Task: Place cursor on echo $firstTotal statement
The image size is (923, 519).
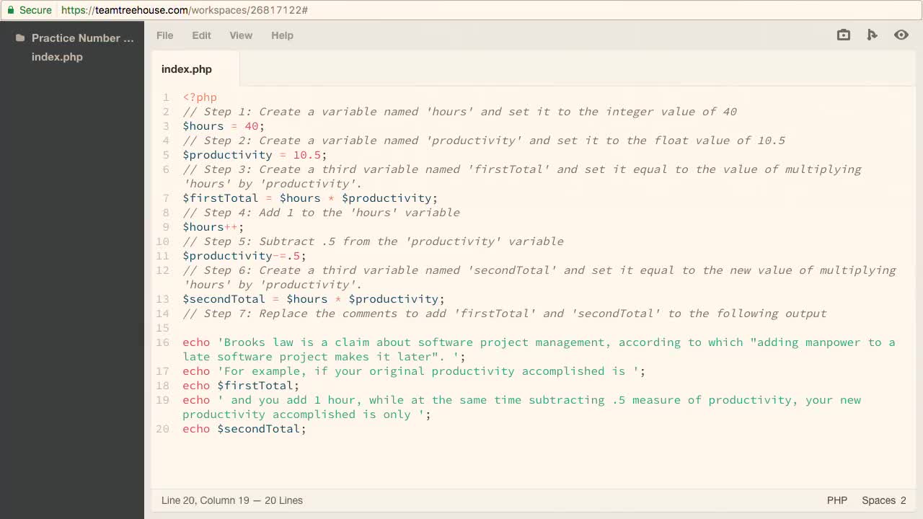Action: pos(239,386)
